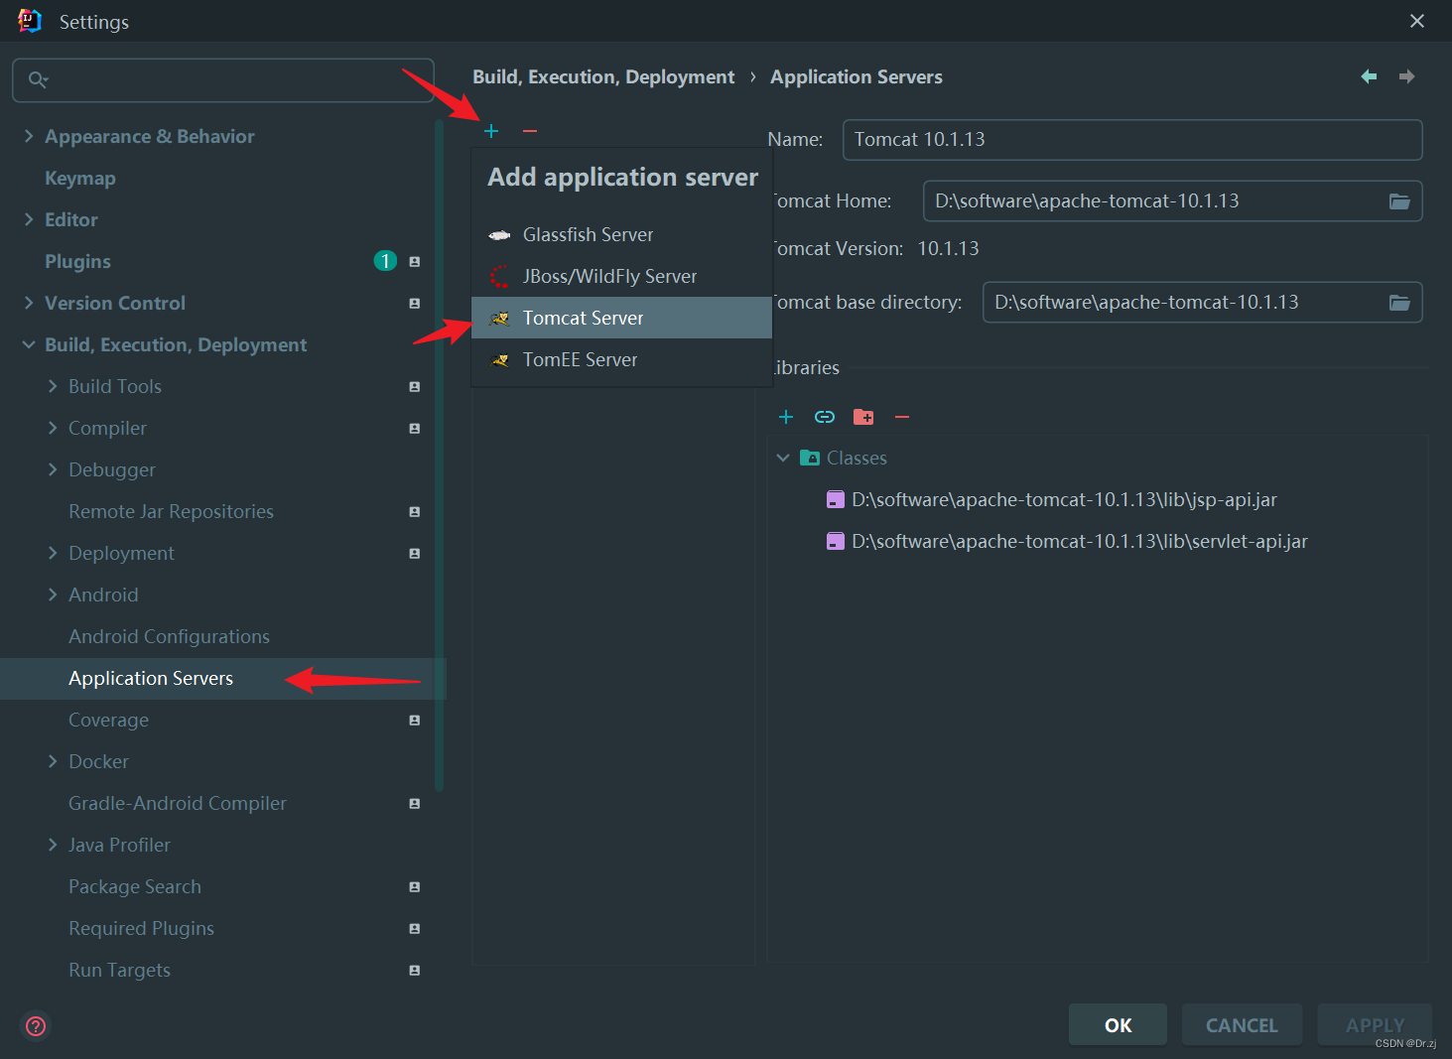Expand the Java Profiler node
Screen dimensions: 1452x1059
click(53, 845)
